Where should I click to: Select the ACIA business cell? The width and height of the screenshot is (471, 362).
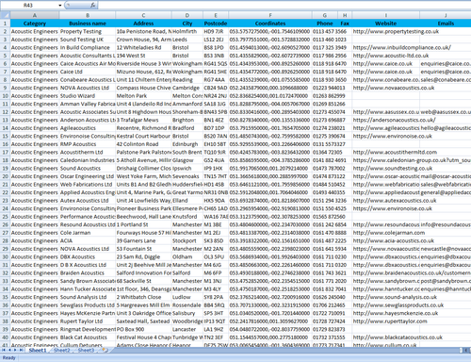pos(88,240)
